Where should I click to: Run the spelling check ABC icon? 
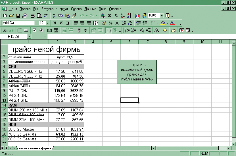(x=46, y=16)
